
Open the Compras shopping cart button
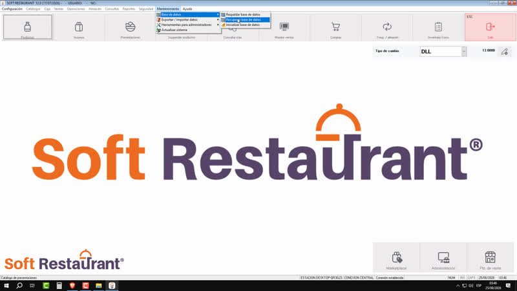click(335, 27)
